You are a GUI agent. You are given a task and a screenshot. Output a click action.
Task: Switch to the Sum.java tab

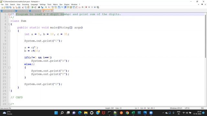pyautogui.click(x=47, y=11)
